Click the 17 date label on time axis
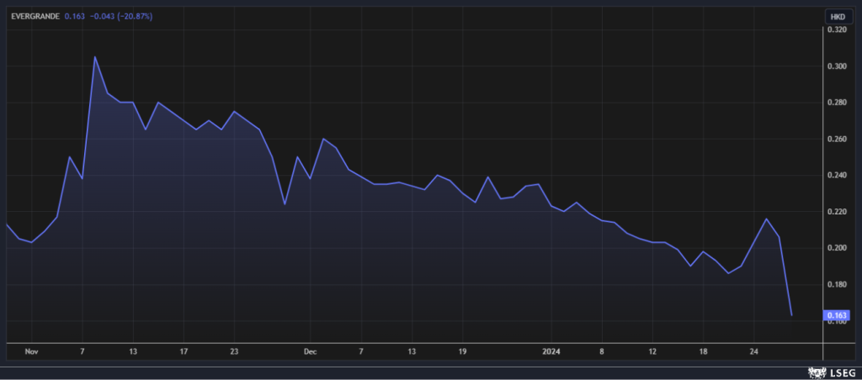 click(x=184, y=351)
